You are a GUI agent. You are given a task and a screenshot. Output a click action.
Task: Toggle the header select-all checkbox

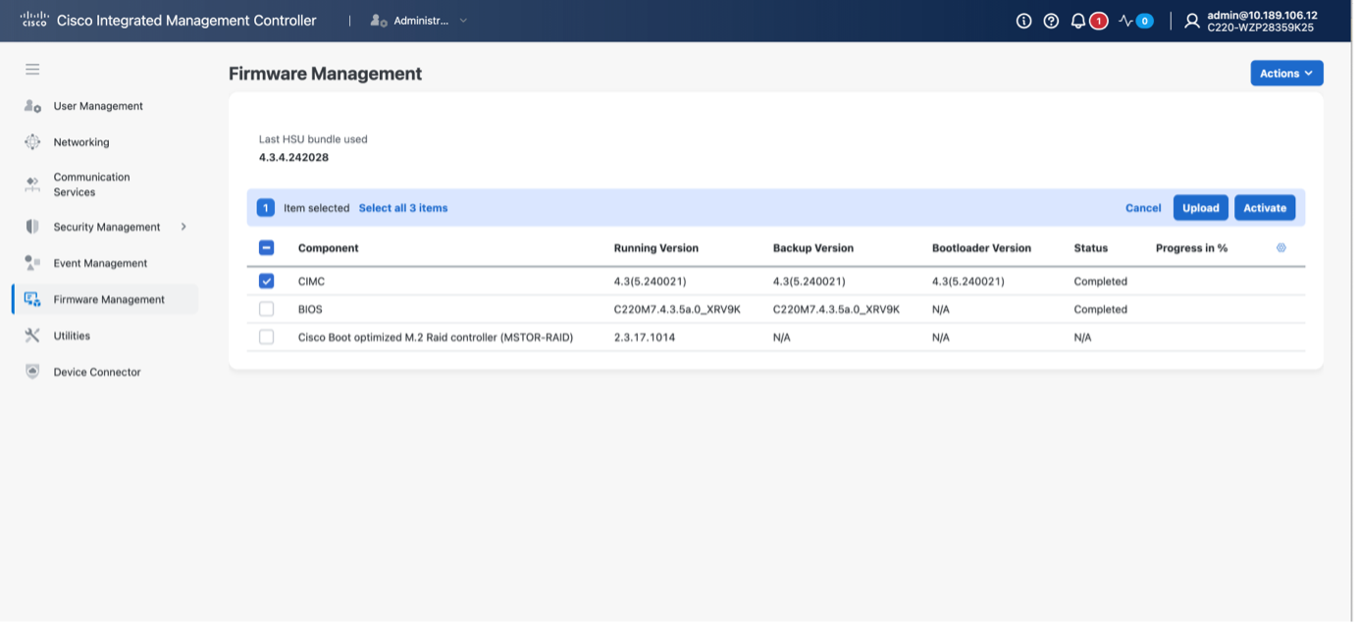pos(267,248)
